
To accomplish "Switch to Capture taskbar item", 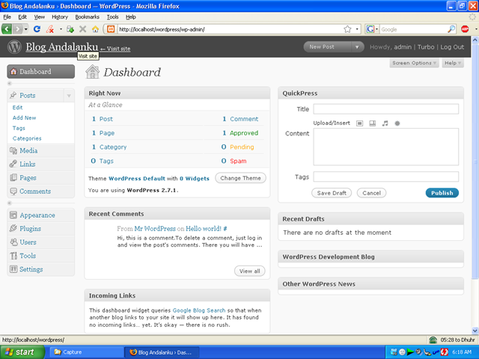I will click(87, 352).
